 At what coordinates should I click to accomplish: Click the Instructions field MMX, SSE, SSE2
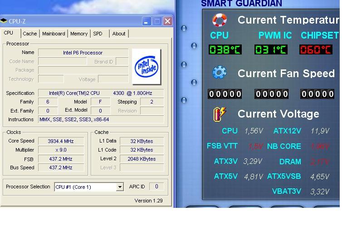coord(101,119)
